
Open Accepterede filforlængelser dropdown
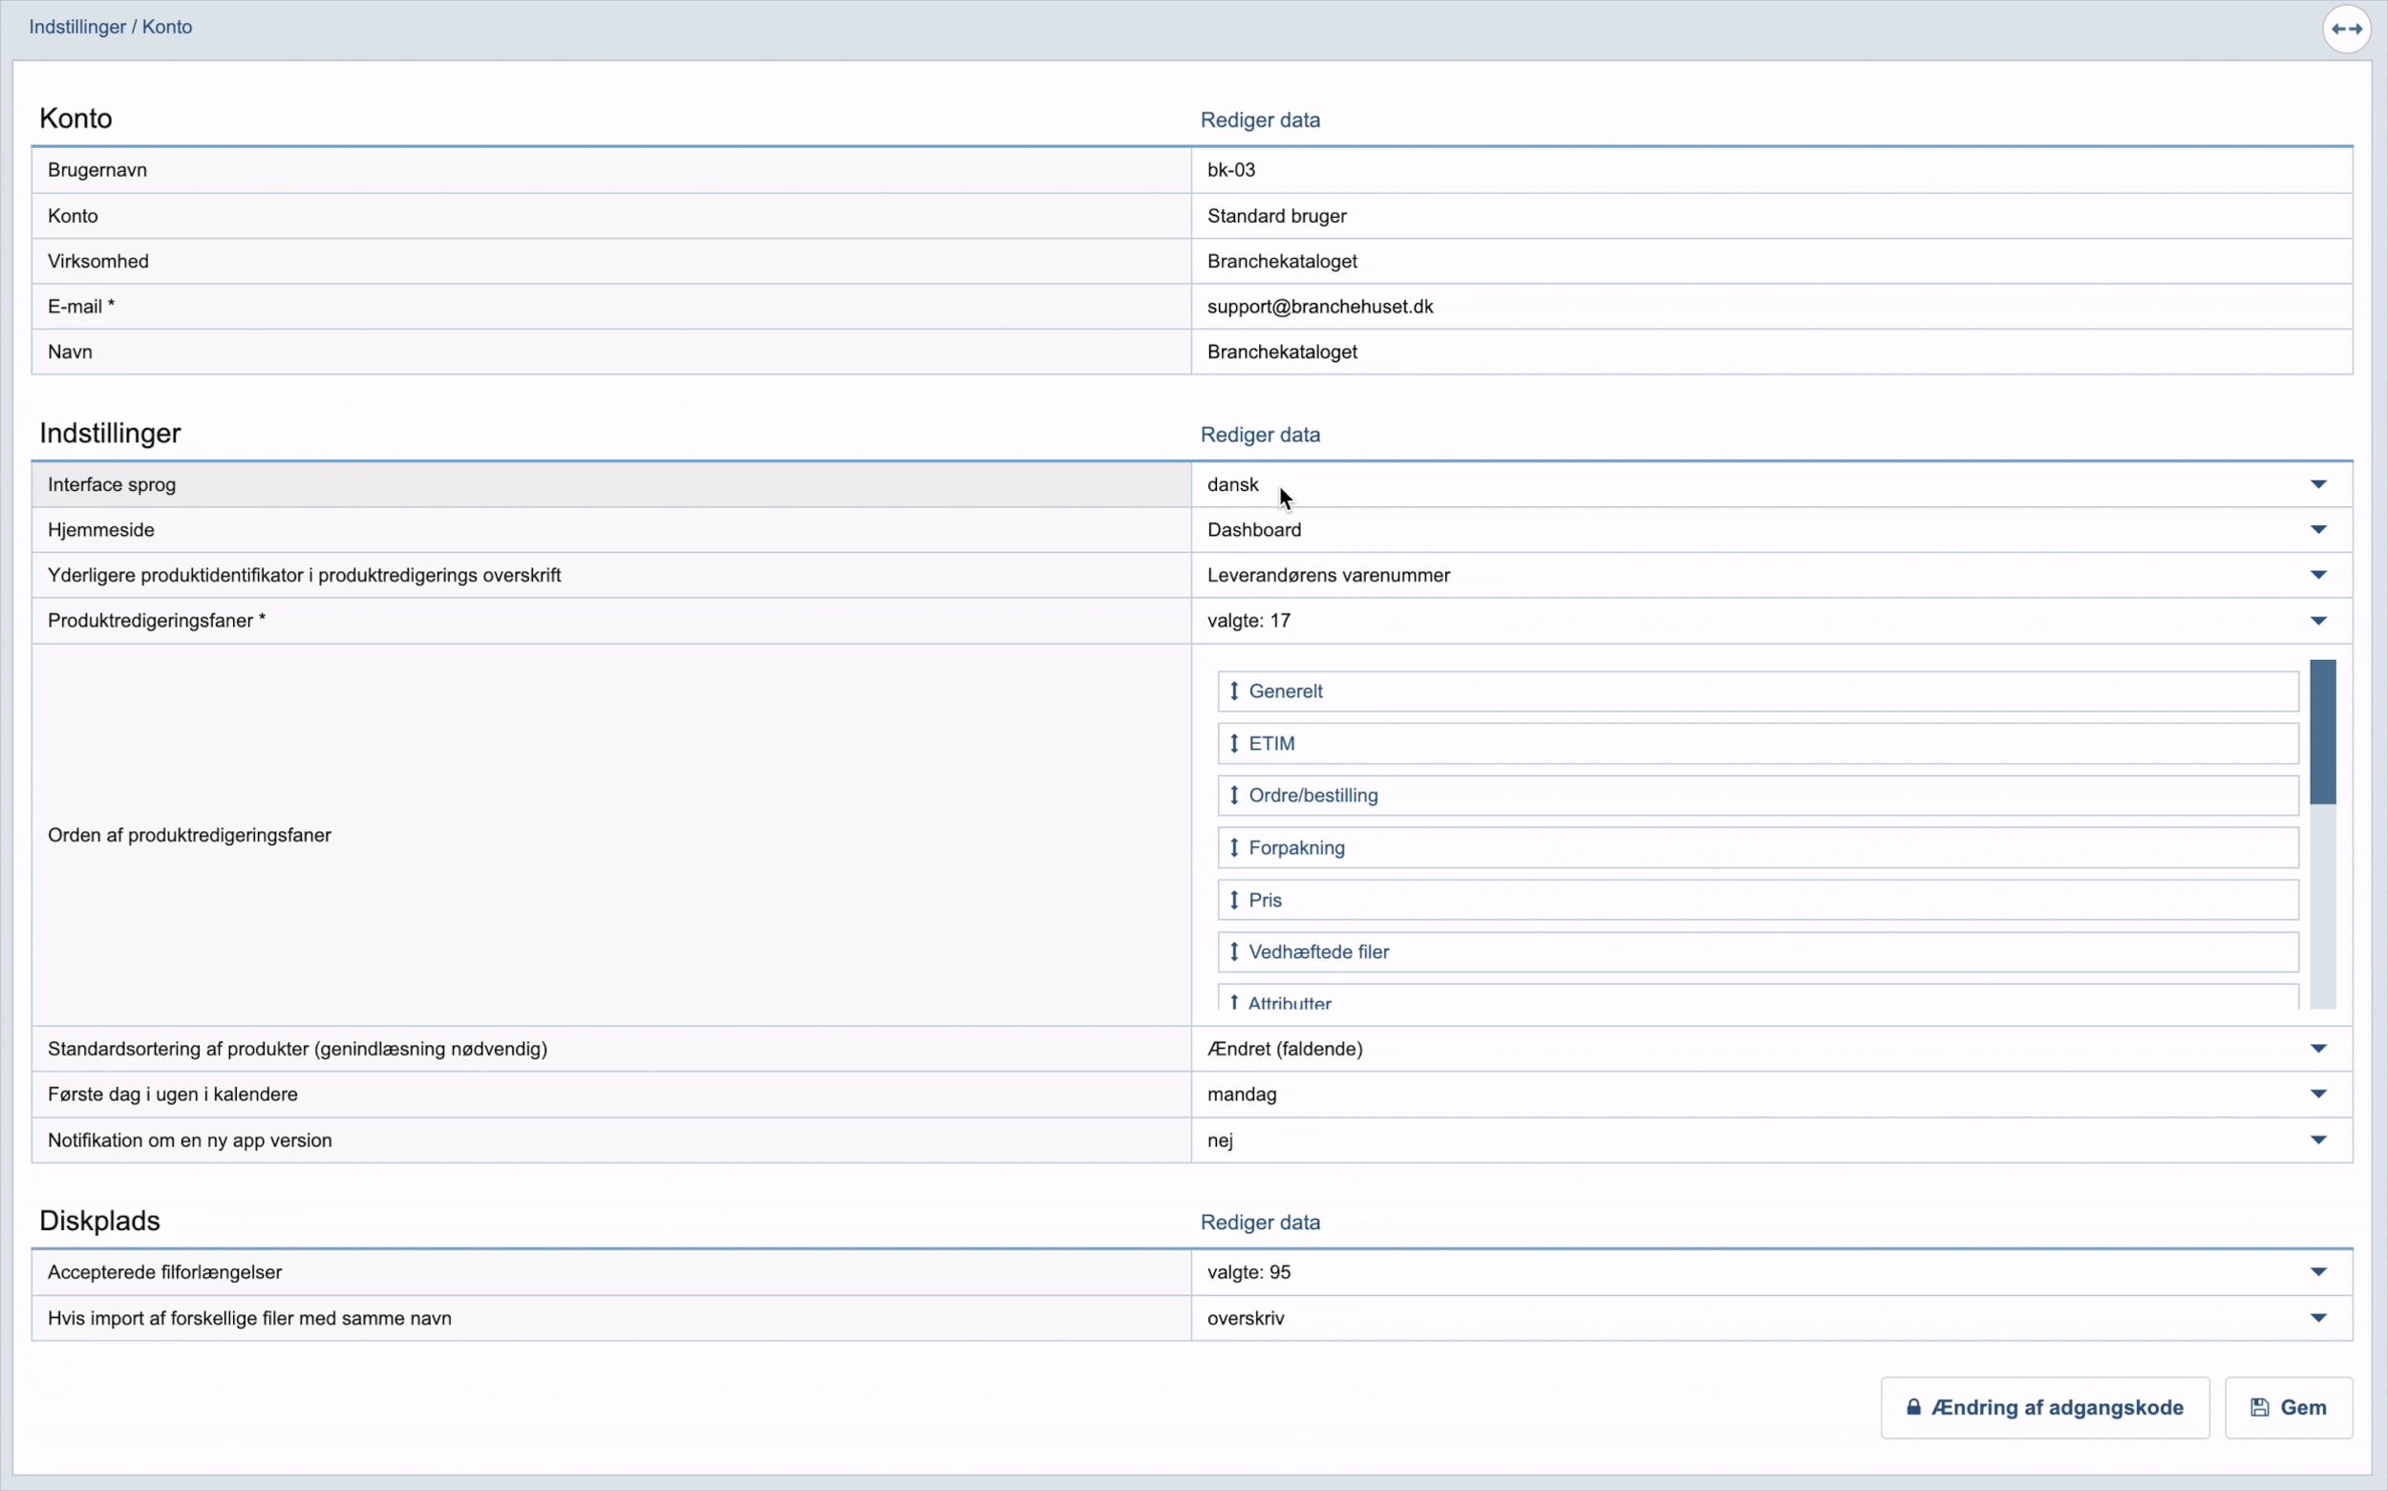[x=2318, y=1273]
